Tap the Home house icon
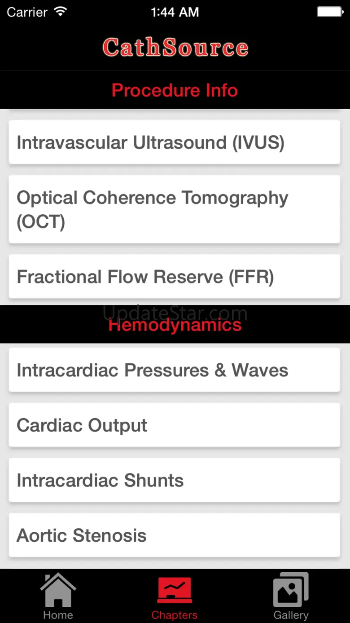Screen dimensions: 350x623 coord(58,590)
